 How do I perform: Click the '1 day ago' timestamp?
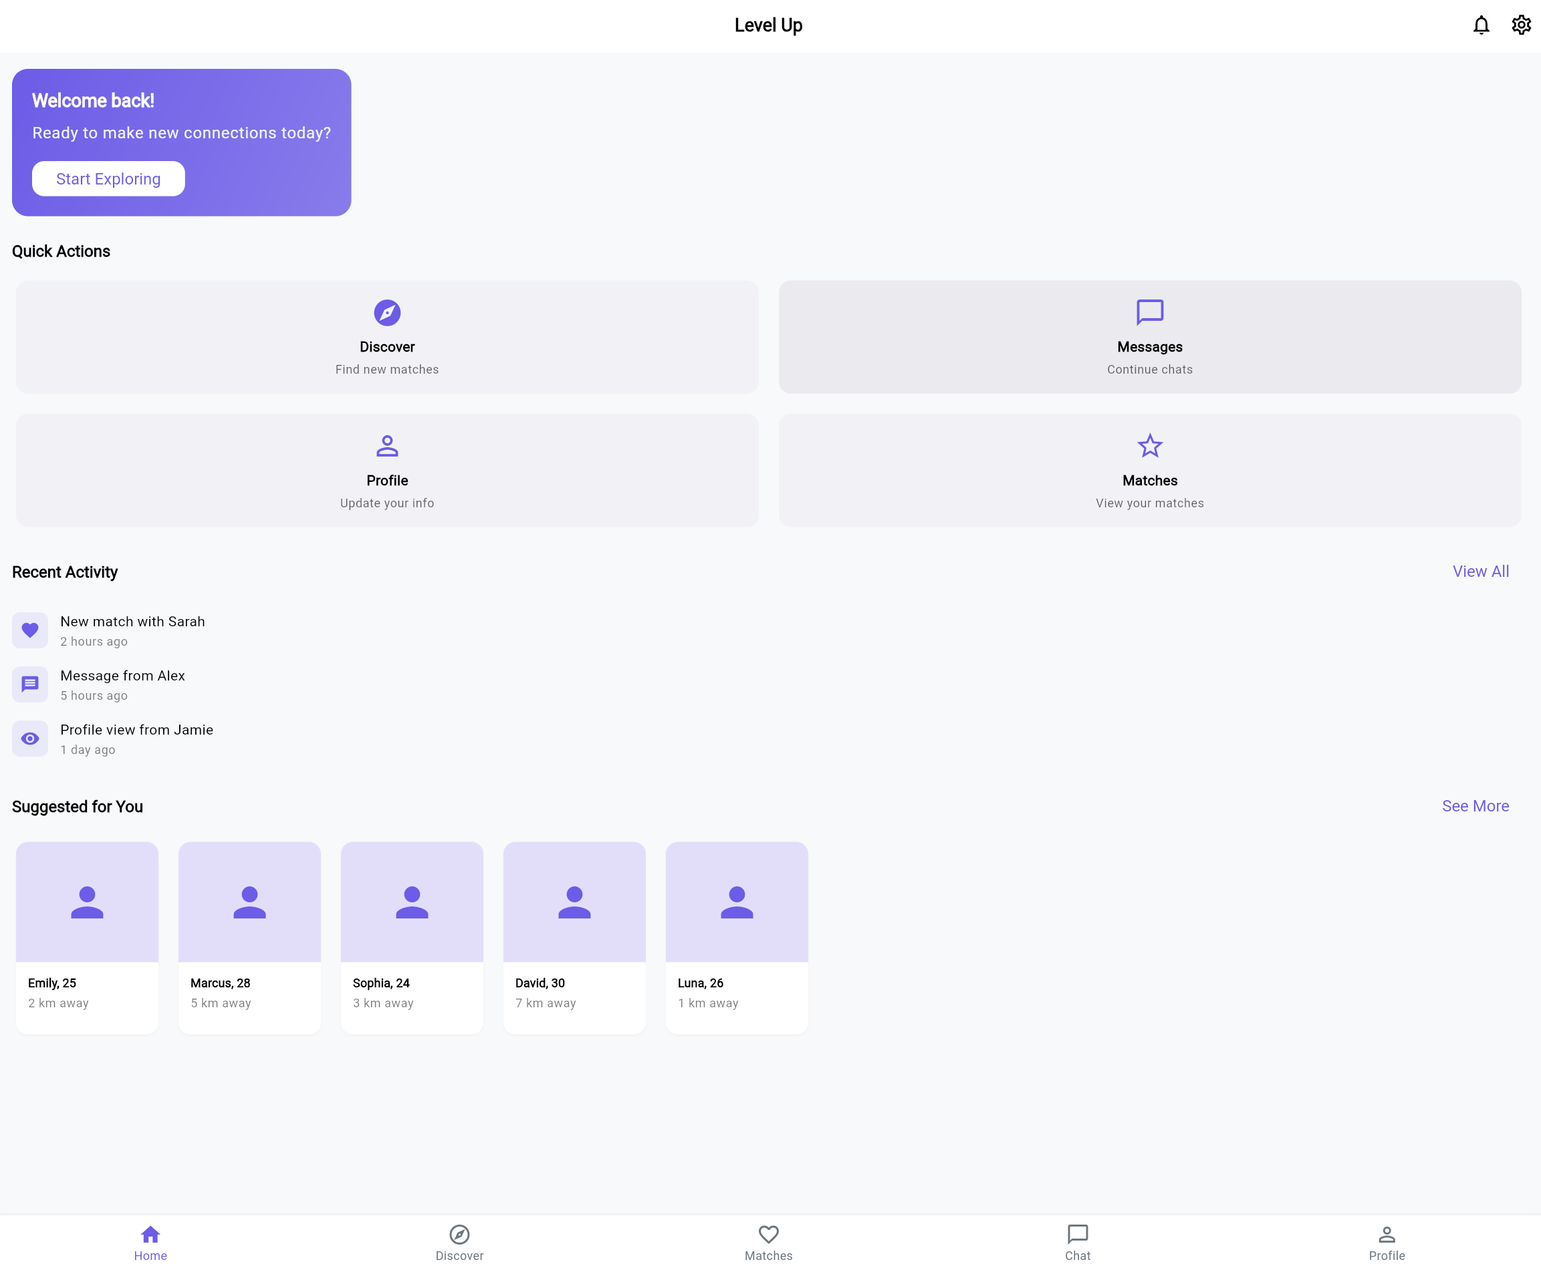pyautogui.click(x=88, y=749)
